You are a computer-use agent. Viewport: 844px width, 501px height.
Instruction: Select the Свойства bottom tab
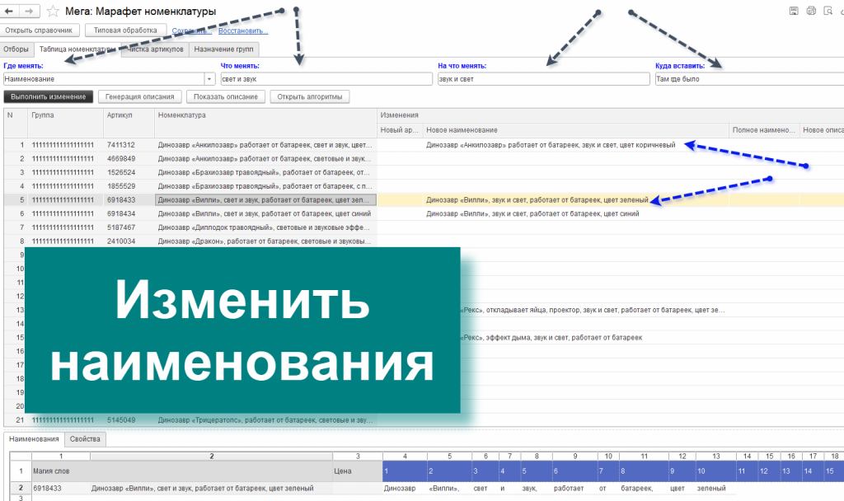tap(85, 439)
